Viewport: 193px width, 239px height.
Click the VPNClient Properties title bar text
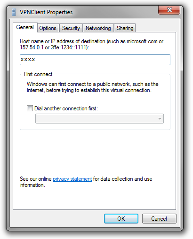pyautogui.click(x=46, y=12)
